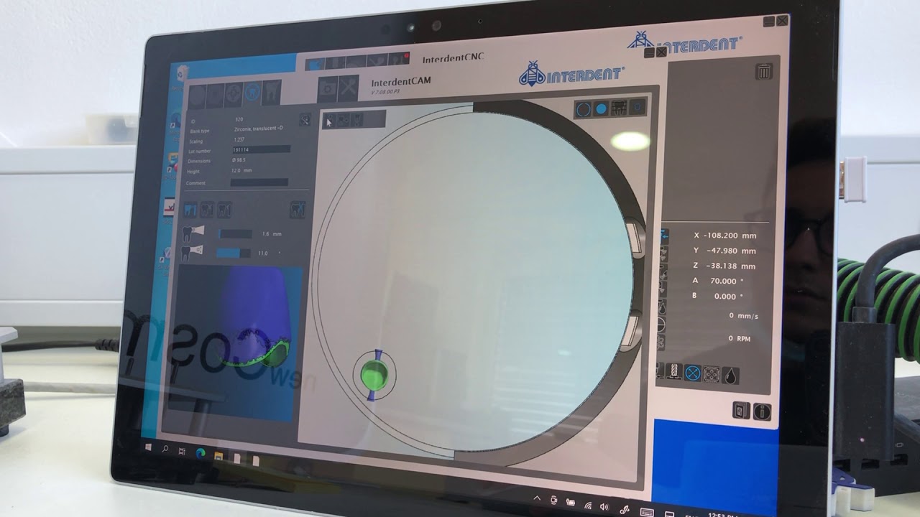
Task: Open the folder settings icon beside InterdentCAM title
Action: coord(328,88)
